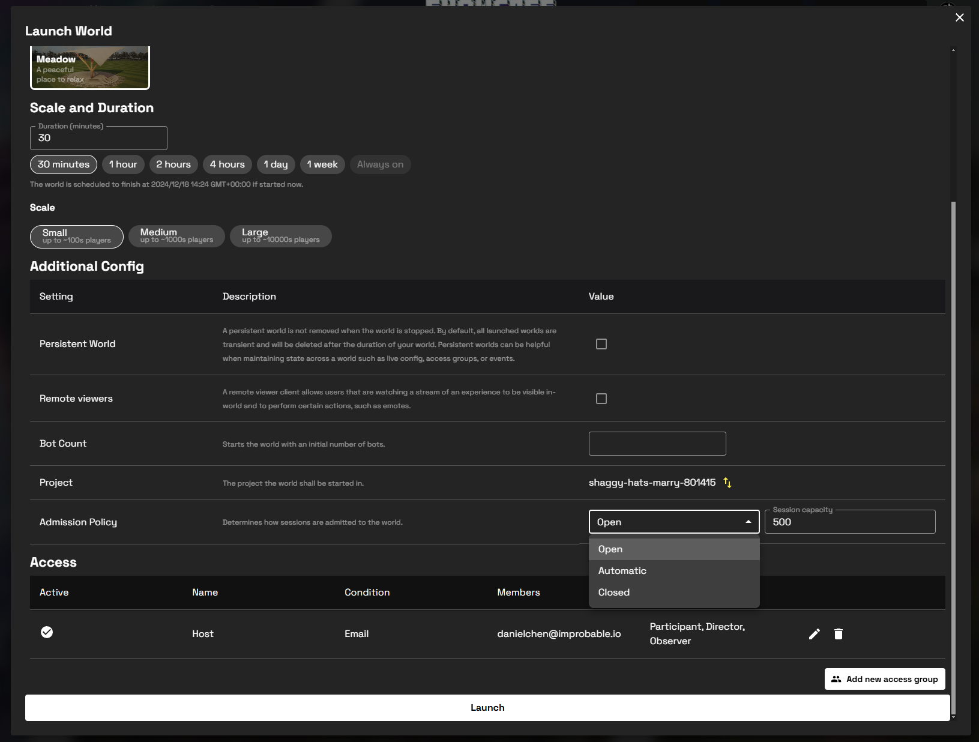
Task: Select the Meadow world thumbnail
Action: tap(90, 68)
